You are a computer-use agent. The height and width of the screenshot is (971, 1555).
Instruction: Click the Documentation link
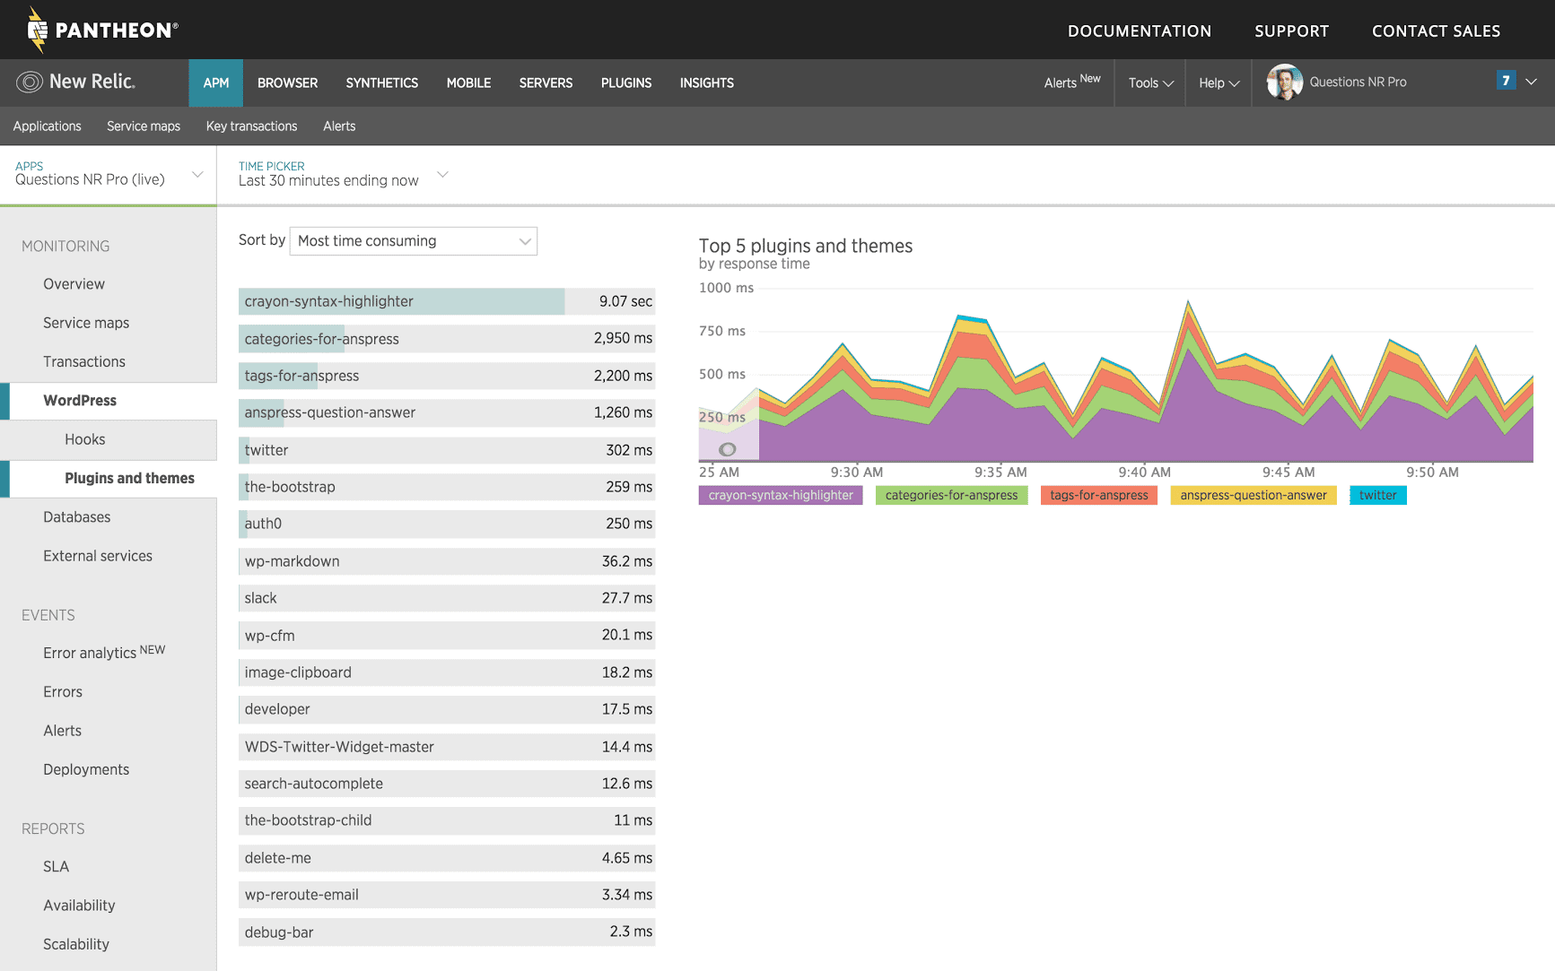click(1139, 31)
